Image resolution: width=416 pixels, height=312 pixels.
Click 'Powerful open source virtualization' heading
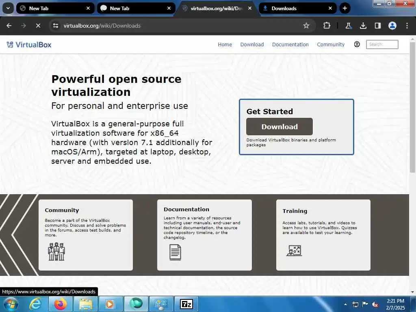click(x=116, y=85)
